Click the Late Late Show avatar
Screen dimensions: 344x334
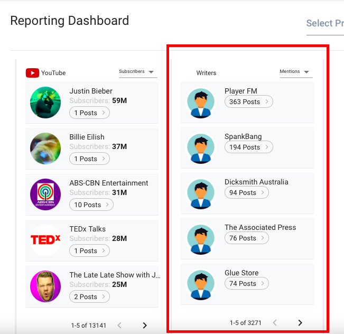(x=45, y=286)
